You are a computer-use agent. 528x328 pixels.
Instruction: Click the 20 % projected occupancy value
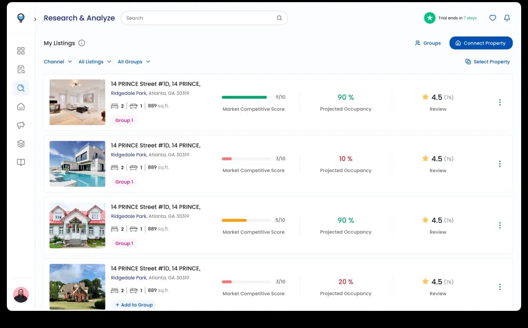coord(346,282)
